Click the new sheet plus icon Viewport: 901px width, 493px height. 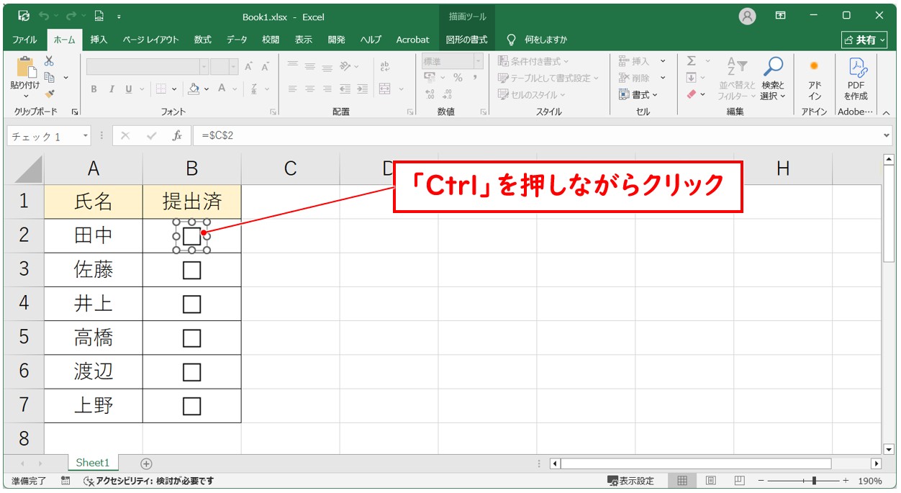[x=146, y=464]
